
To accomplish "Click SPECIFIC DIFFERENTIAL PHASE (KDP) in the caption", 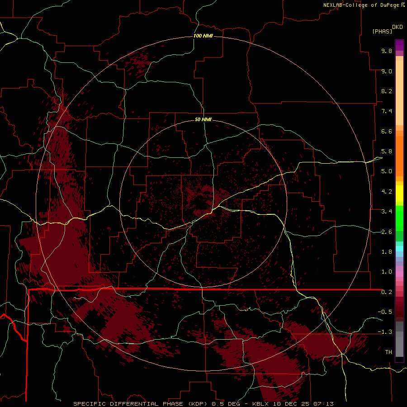I will click(141, 404).
